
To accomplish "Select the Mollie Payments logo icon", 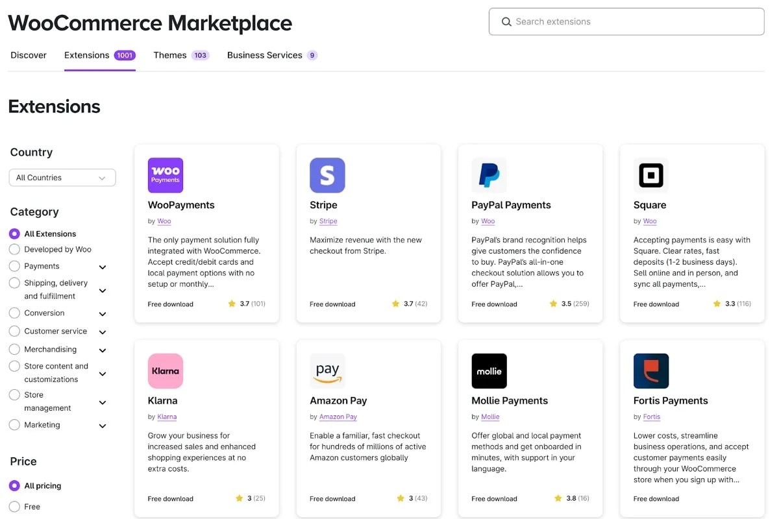I will (489, 371).
